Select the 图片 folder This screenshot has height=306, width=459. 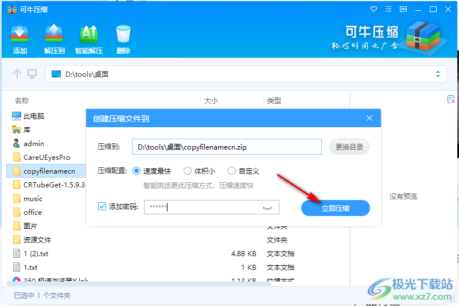25,226
